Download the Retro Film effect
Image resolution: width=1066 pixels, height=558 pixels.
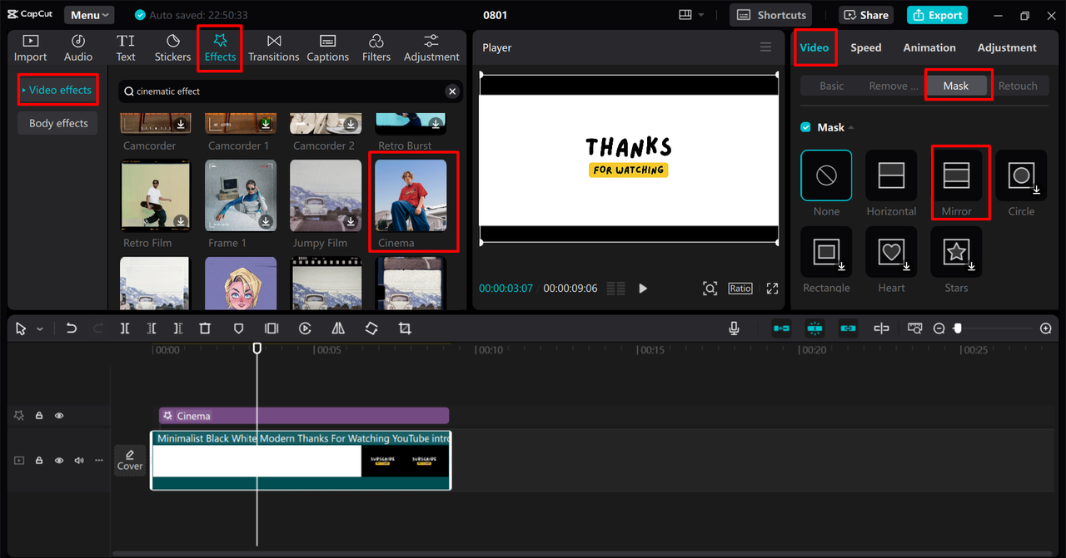181,222
